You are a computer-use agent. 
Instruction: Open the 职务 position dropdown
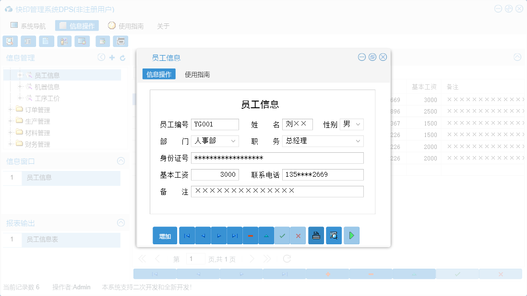(x=358, y=141)
